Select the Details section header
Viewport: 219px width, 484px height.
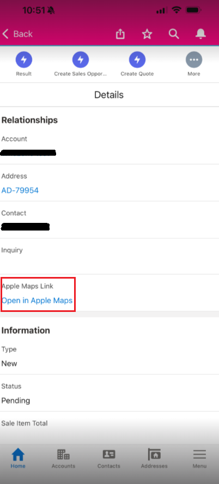[x=109, y=95]
